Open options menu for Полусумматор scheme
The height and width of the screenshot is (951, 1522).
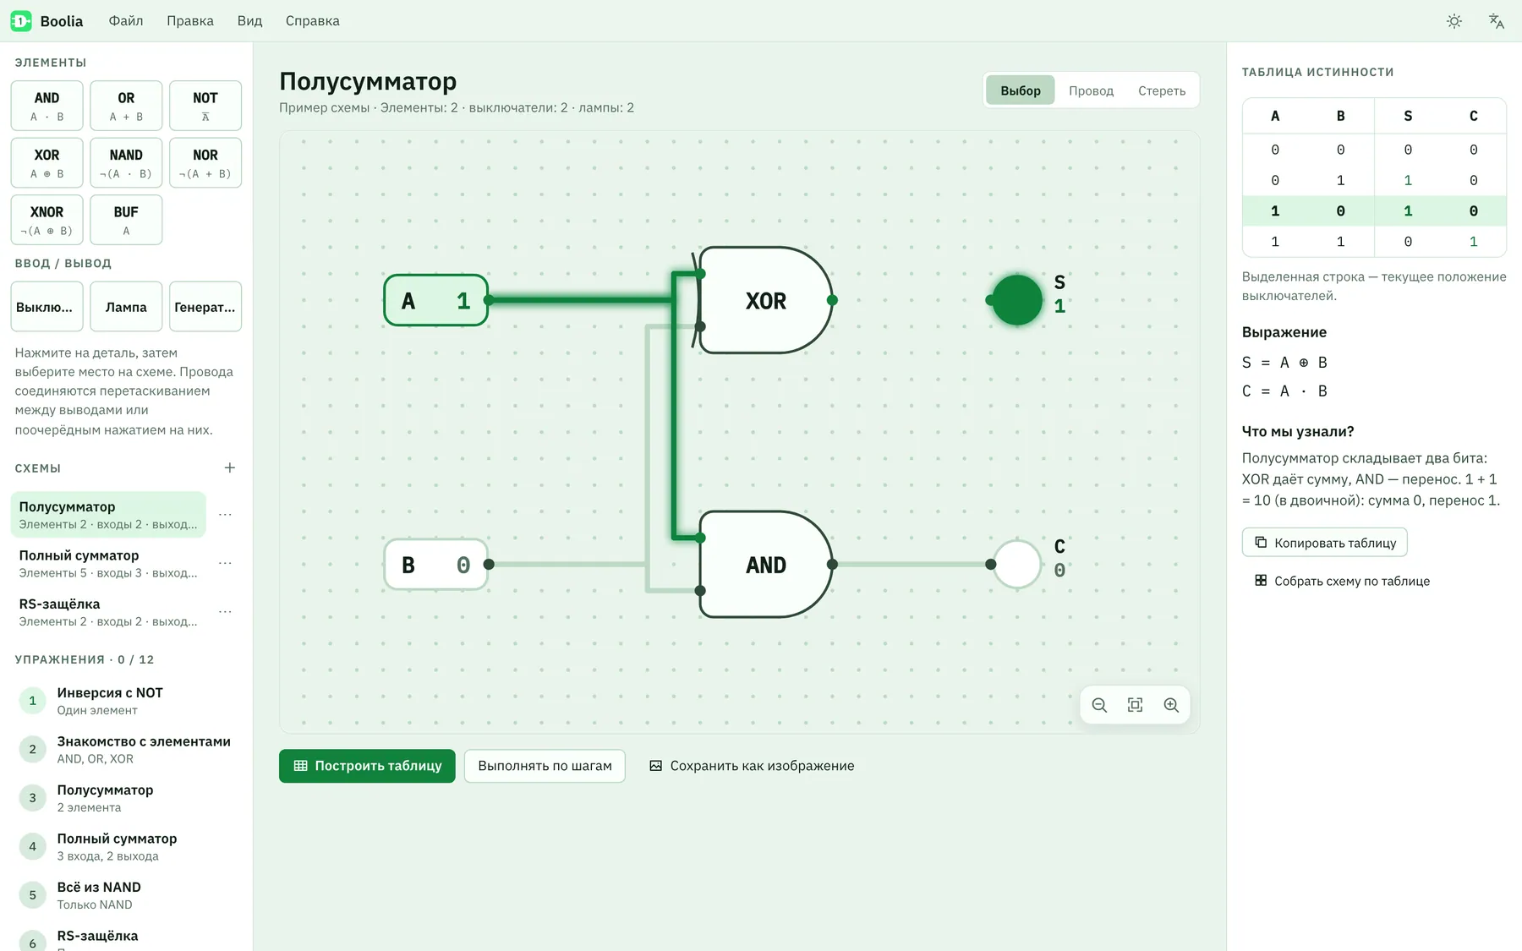(225, 514)
